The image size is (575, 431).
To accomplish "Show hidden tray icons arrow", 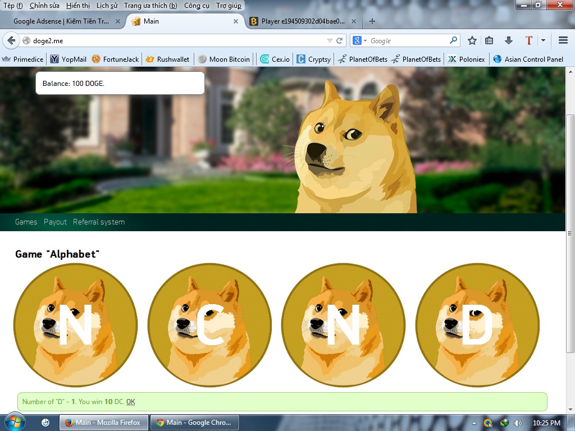I will [x=474, y=423].
